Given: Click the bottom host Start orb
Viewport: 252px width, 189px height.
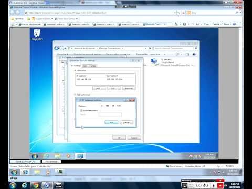Looking at the screenshot, I should coord(13,185).
